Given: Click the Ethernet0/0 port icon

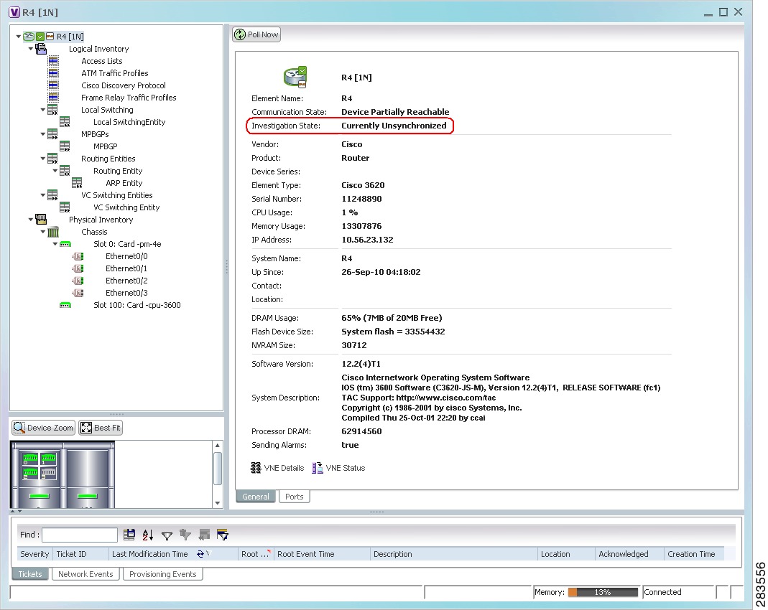Looking at the screenshot, I should point(78,256).
